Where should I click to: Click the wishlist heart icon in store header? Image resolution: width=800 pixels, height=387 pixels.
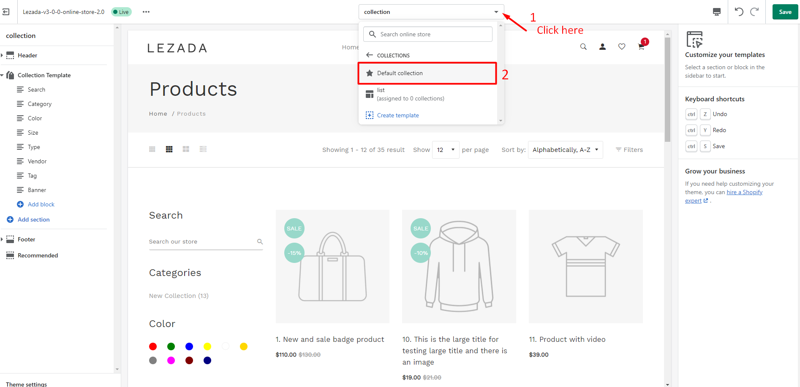pyautogui.click(x=621, y=46)
